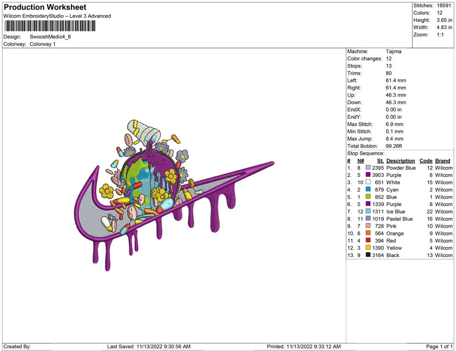Screen dimensions: 456x351
Task: Click the Max Stitch value 6.9 mm
Action: click(394, 124)
